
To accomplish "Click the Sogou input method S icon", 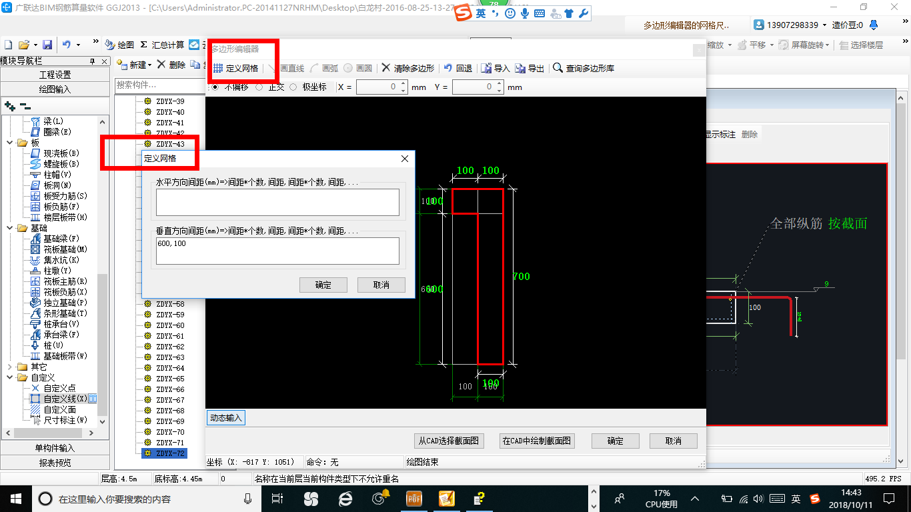I will [462, 13].
